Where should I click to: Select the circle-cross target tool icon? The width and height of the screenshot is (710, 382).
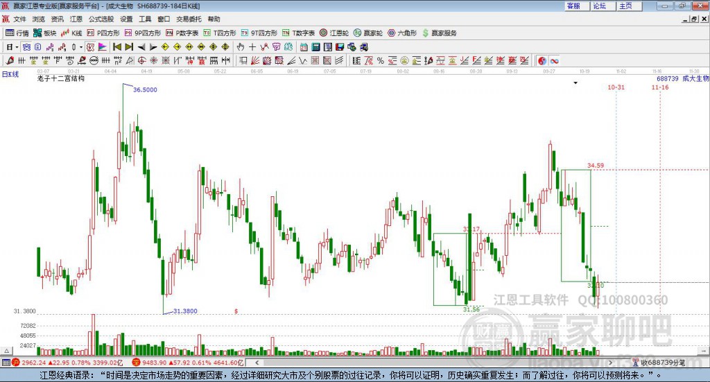[141, 60]
